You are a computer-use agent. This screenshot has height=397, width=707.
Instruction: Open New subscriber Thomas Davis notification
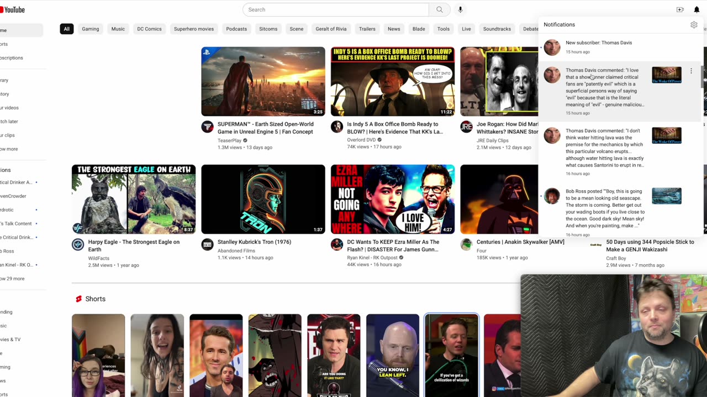click(620, 47)
